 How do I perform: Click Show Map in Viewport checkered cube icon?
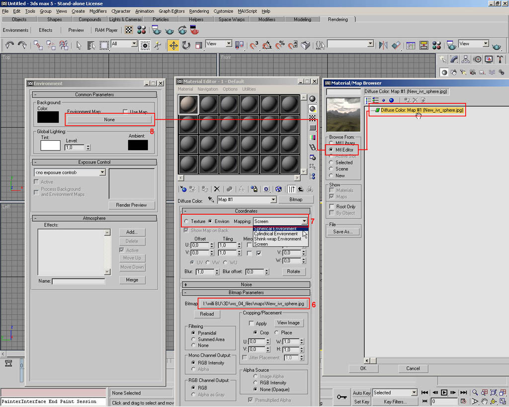click(x=278, y=189)
